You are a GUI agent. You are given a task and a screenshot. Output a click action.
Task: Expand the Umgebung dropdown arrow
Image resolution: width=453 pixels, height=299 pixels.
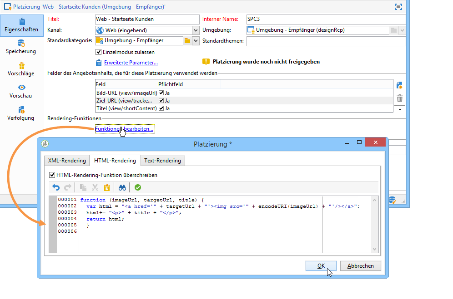point(402,30)
